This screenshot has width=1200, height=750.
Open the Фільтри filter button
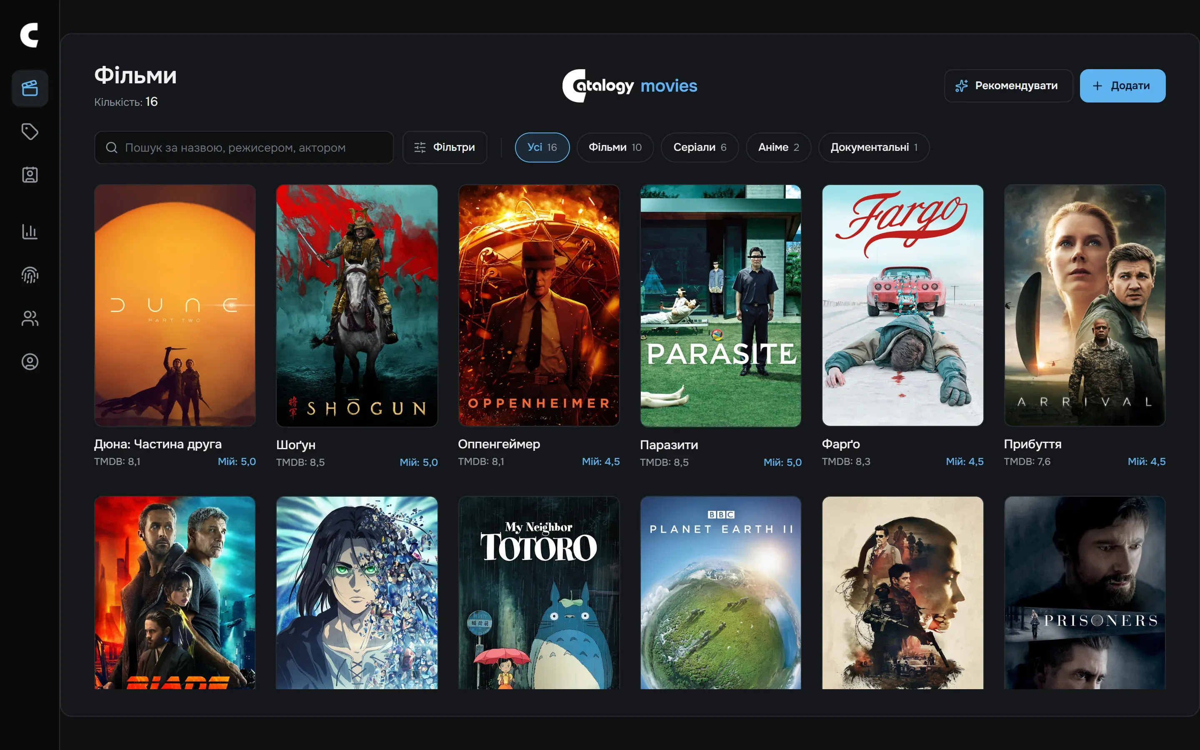(444, 147)
